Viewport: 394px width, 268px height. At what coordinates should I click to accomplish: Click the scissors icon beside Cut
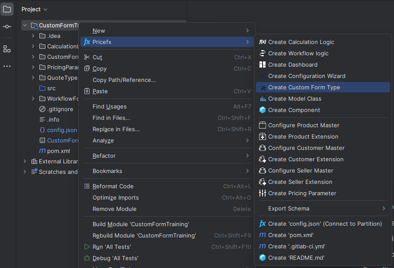point(87,57)
